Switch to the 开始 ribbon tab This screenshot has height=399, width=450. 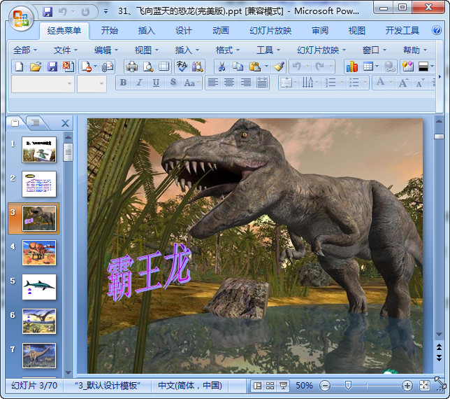coord(109,31)
